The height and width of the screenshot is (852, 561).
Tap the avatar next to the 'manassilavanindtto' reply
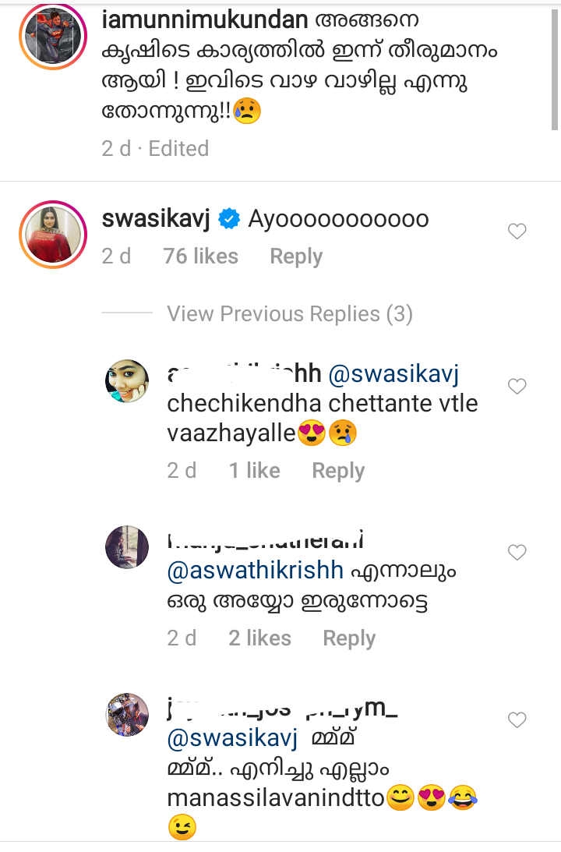(126, 714)
